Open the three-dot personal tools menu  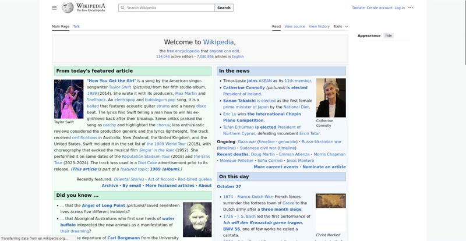pos(411,8)
